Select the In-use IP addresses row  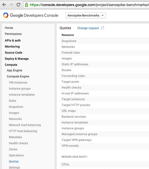pos(104,93)
